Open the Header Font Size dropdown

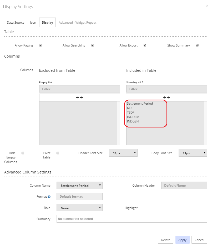(123, 153)
